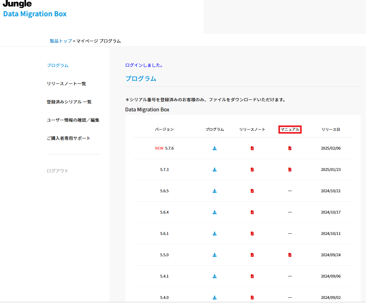Open release note PDF for version 5.5.0
Screen dimensions: 366x303
click(x=252, y=255)
